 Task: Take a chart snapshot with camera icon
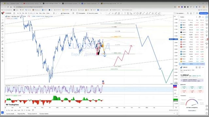pyautogui.click(x=197, y=13)
